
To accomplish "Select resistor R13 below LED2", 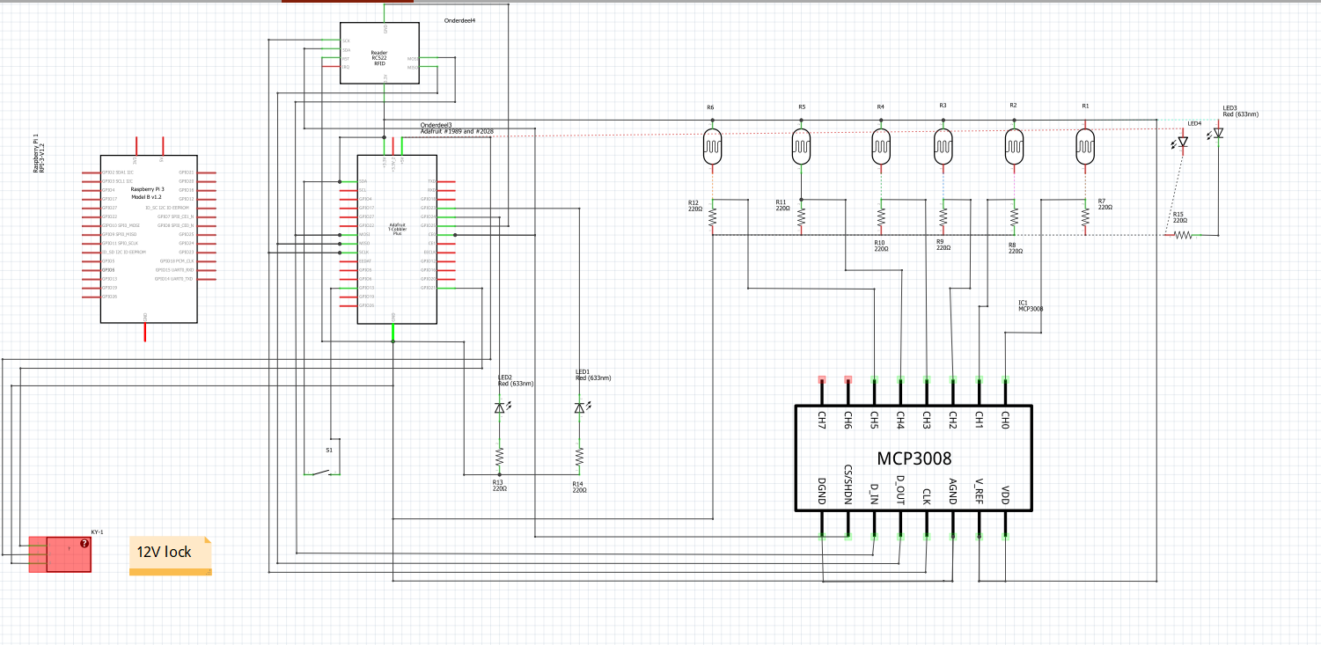I will pos(499,456).
